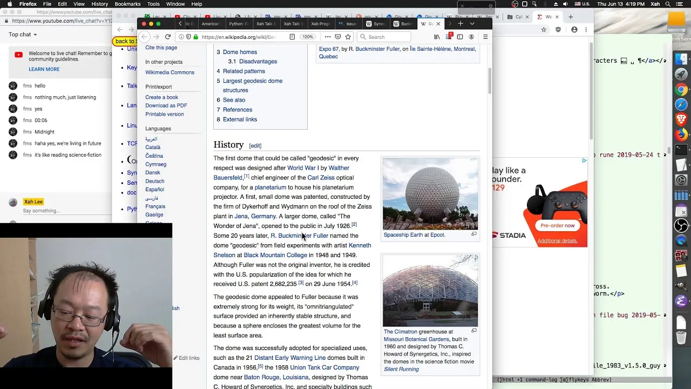This screenshot has height=389, width=691.
Task: Click Spaceship Earth thumbnail image
Action: click(430, 193)
